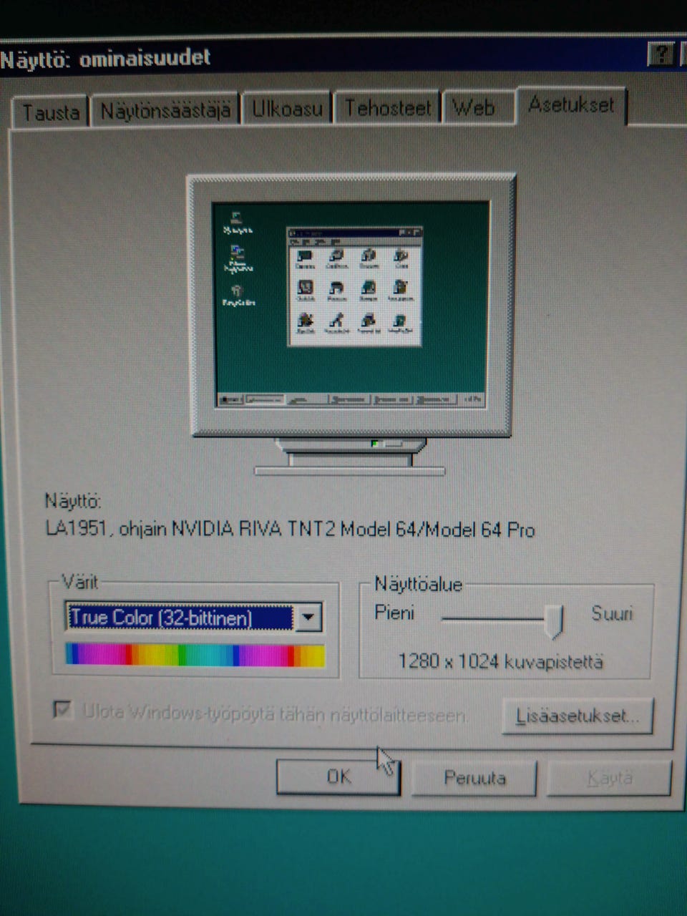Click the Suuri label by the slider
The width and height of the screenshot is (687, 916).
612,613
